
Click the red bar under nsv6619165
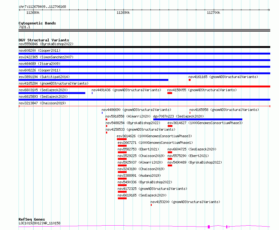(122, 198)
